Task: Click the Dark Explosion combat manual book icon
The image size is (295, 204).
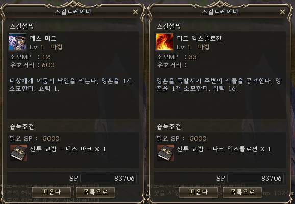Action: pyautogui.click(x=165, y=153)
